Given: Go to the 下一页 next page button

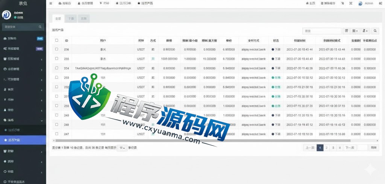Looking at the screenshot, I should 349,148.
